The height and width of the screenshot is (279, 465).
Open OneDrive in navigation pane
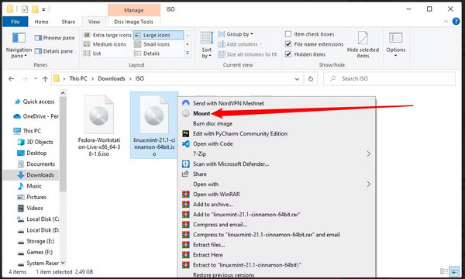point(36,116)
